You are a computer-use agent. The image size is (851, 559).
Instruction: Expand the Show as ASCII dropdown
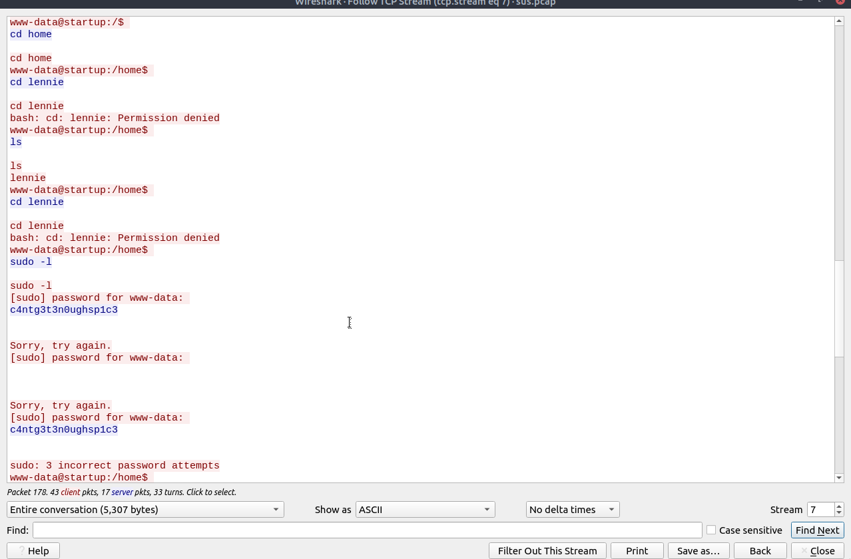click(425, 509)
